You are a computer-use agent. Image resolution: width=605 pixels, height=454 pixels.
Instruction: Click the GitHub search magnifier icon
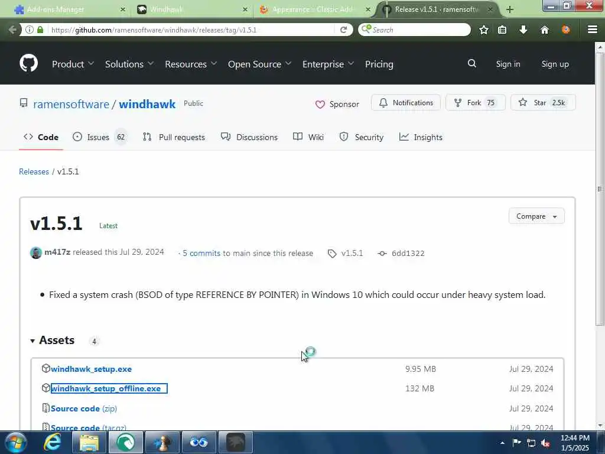471,63
